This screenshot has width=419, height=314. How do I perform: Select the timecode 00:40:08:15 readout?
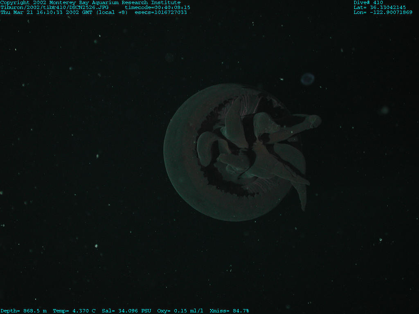point(157,7)
